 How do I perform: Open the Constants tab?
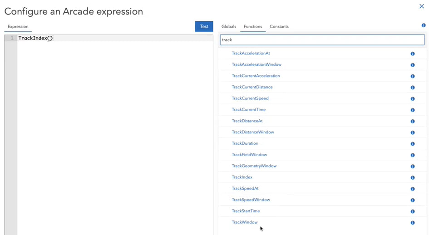pyautogui.click(x=279, y=27)
